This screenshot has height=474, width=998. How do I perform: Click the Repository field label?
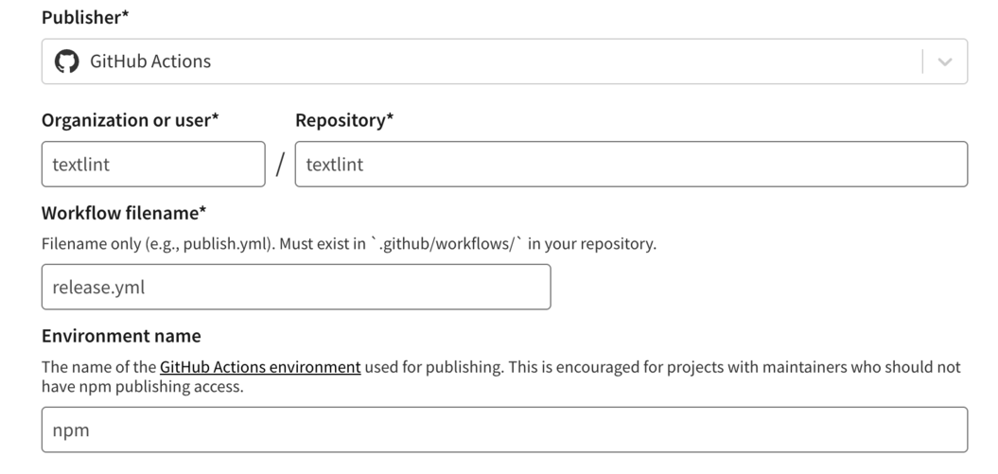coord(344,120)
